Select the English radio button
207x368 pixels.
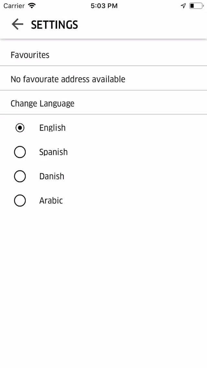coord(20,128)
